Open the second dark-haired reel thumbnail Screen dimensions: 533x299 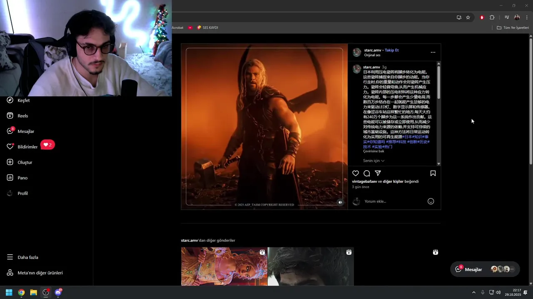[x=311, y=267]
